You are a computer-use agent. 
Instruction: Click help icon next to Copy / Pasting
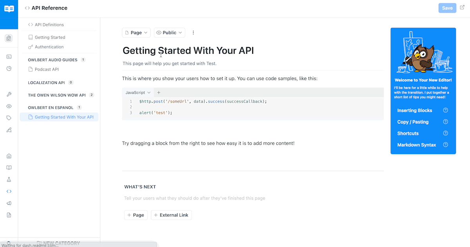tap(445, 122)
